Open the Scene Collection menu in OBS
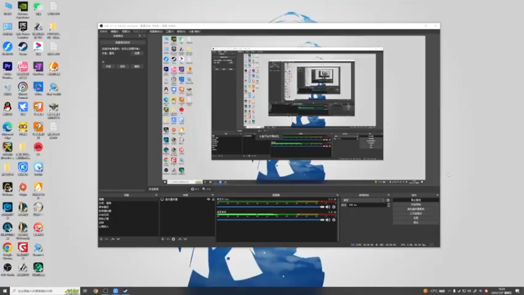 click(x=156, y=31)
